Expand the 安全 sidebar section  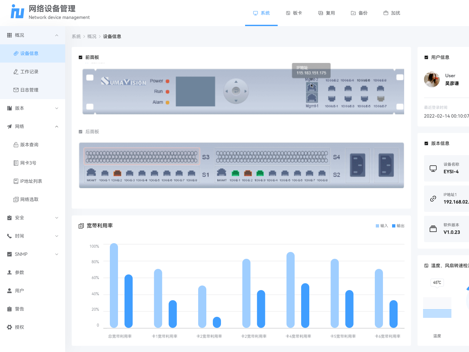33,218
